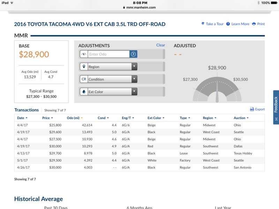Click the printer icon
The image size is (279, 209).
click(254, 24)
